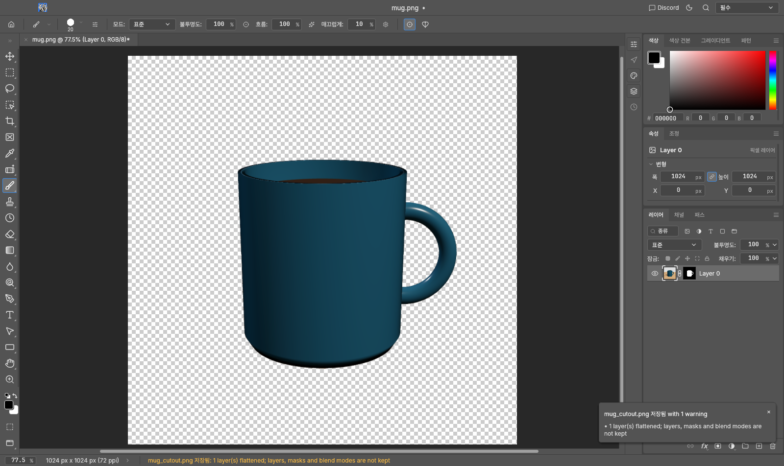
Task: Toggle the width-height link constraint
Action: 712,177
